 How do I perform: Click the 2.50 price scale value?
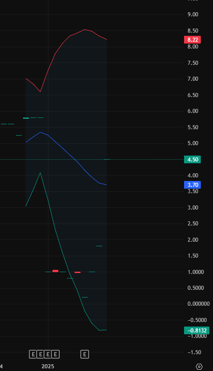pos(193,224)
